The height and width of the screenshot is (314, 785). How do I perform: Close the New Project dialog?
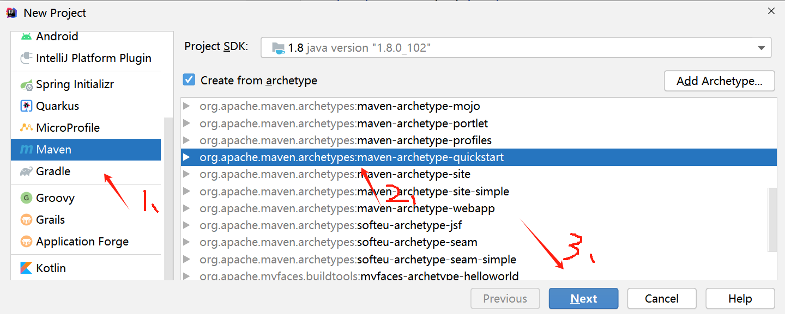(x=771, y=11)
